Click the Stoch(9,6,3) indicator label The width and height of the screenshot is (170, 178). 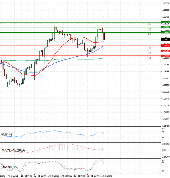point(9,167)
